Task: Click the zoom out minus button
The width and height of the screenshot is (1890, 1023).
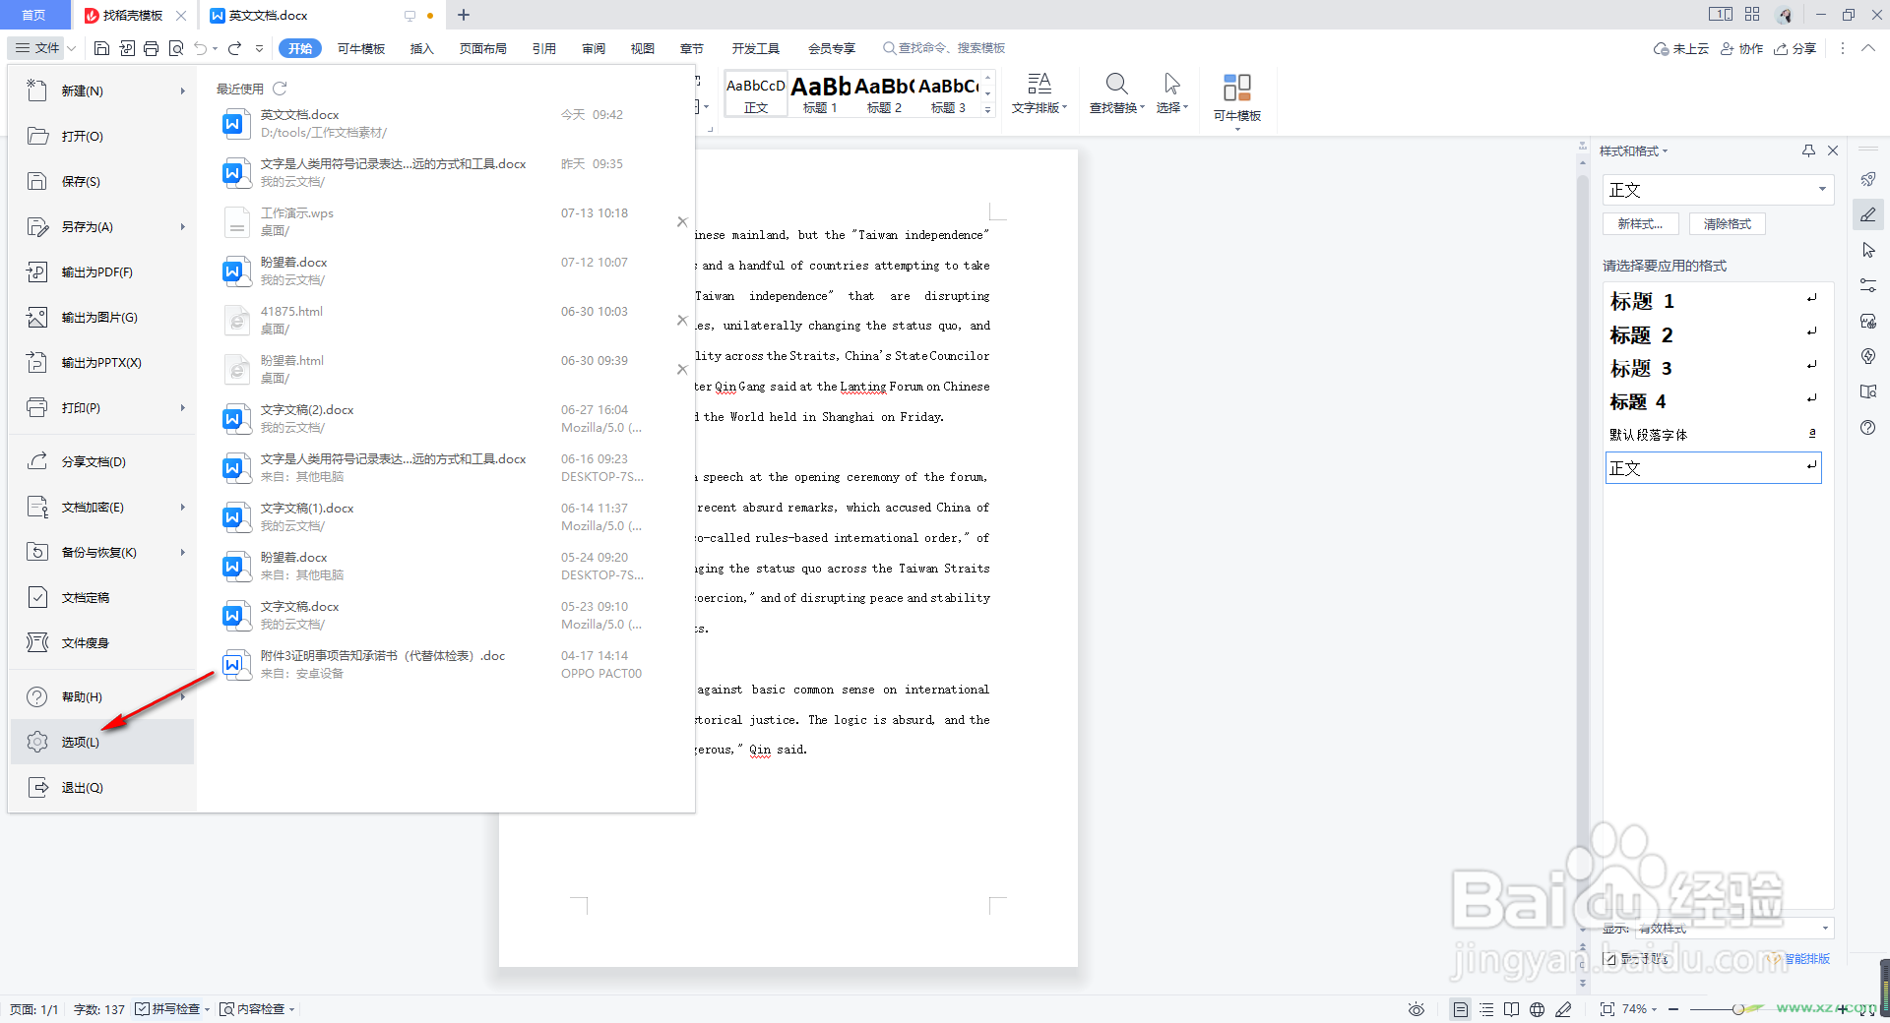Action: click(1672, 1009)
